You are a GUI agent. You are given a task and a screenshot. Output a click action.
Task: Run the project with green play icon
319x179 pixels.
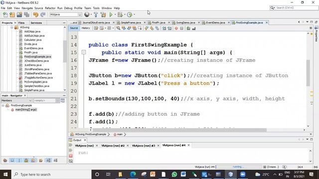(111, 14)
